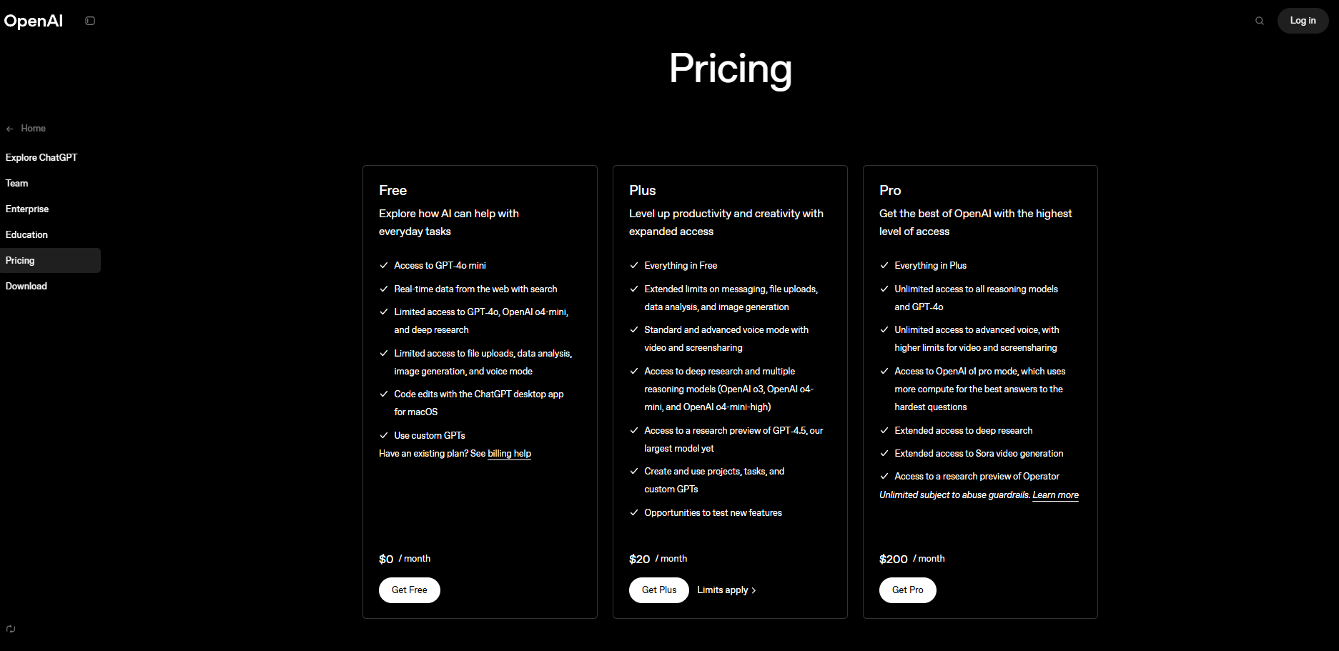The image size is (1339, 651).
Task: Follow the Learn more link
Action: pyautogui.click(x=1056, y=495)
